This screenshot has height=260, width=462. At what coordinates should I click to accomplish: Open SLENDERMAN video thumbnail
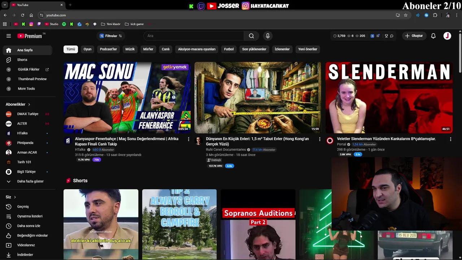coord(389,97)
